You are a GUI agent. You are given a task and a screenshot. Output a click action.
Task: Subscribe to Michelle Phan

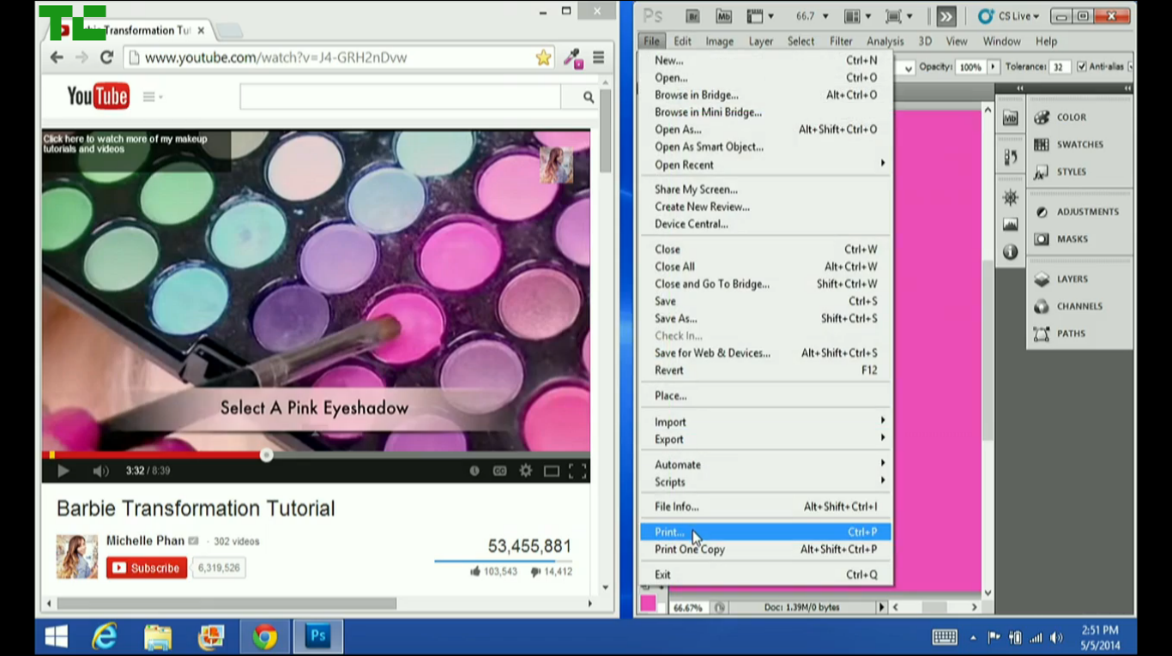pos(147,568)
